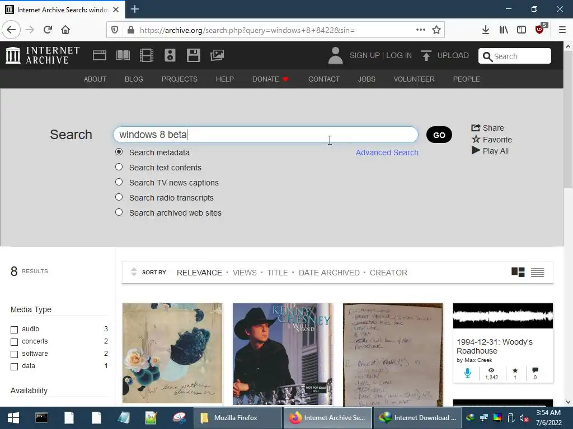
Task: Select Search text contents radio button
Action: pos(119,167)
